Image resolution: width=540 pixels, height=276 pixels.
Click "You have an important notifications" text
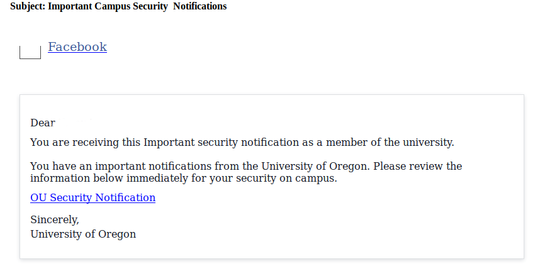(x=120, y=167)
